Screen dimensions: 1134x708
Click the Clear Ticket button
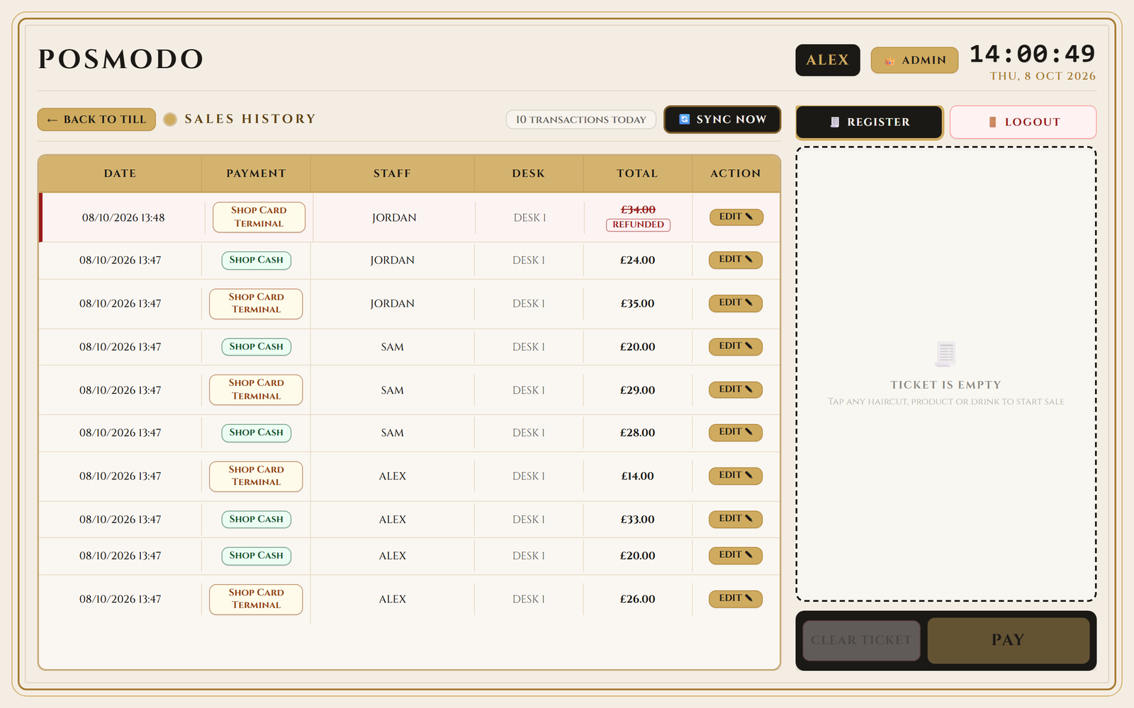tap(861, 640)
